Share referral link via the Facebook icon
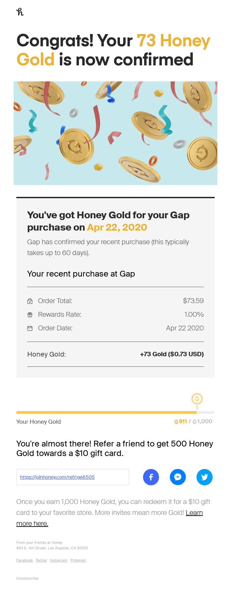This screenshot has height=612, width=231. (x=151, y=477)
